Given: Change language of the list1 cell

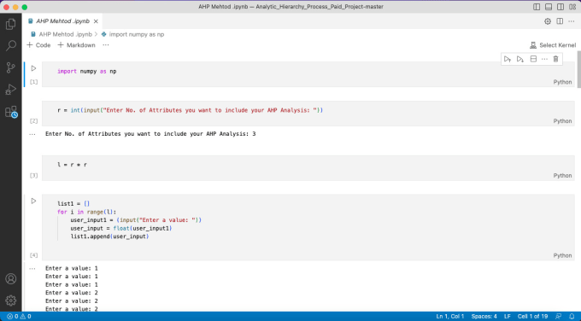Looking at the screenshot, I should coord(562,255).
